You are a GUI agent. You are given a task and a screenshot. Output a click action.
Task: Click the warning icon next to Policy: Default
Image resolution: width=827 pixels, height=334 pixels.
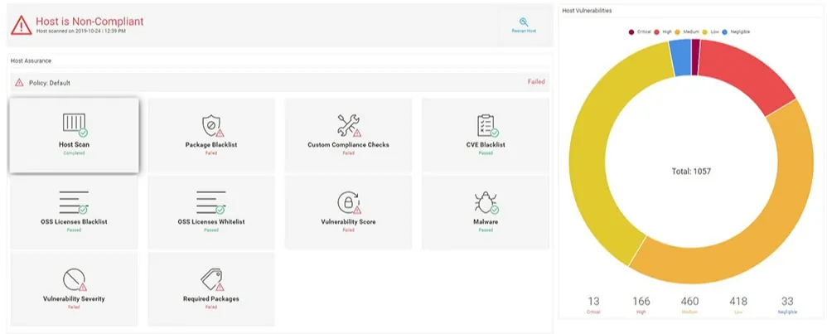pyautogui.click(x=19, y=82)
